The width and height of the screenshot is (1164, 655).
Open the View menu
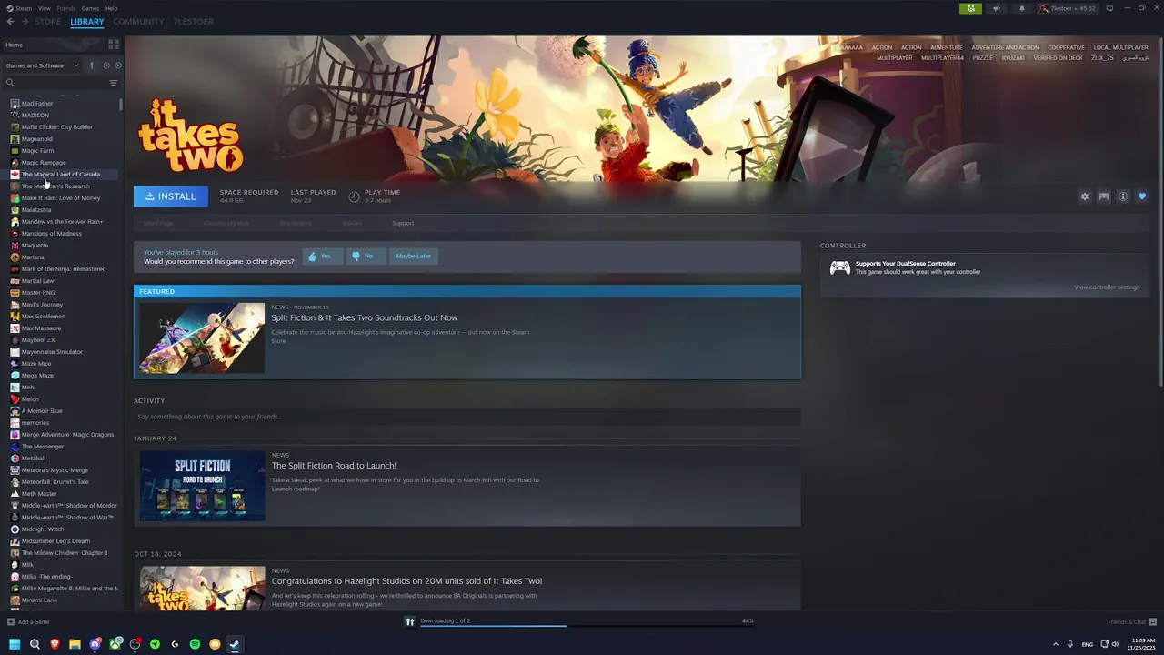click(45, 8)
